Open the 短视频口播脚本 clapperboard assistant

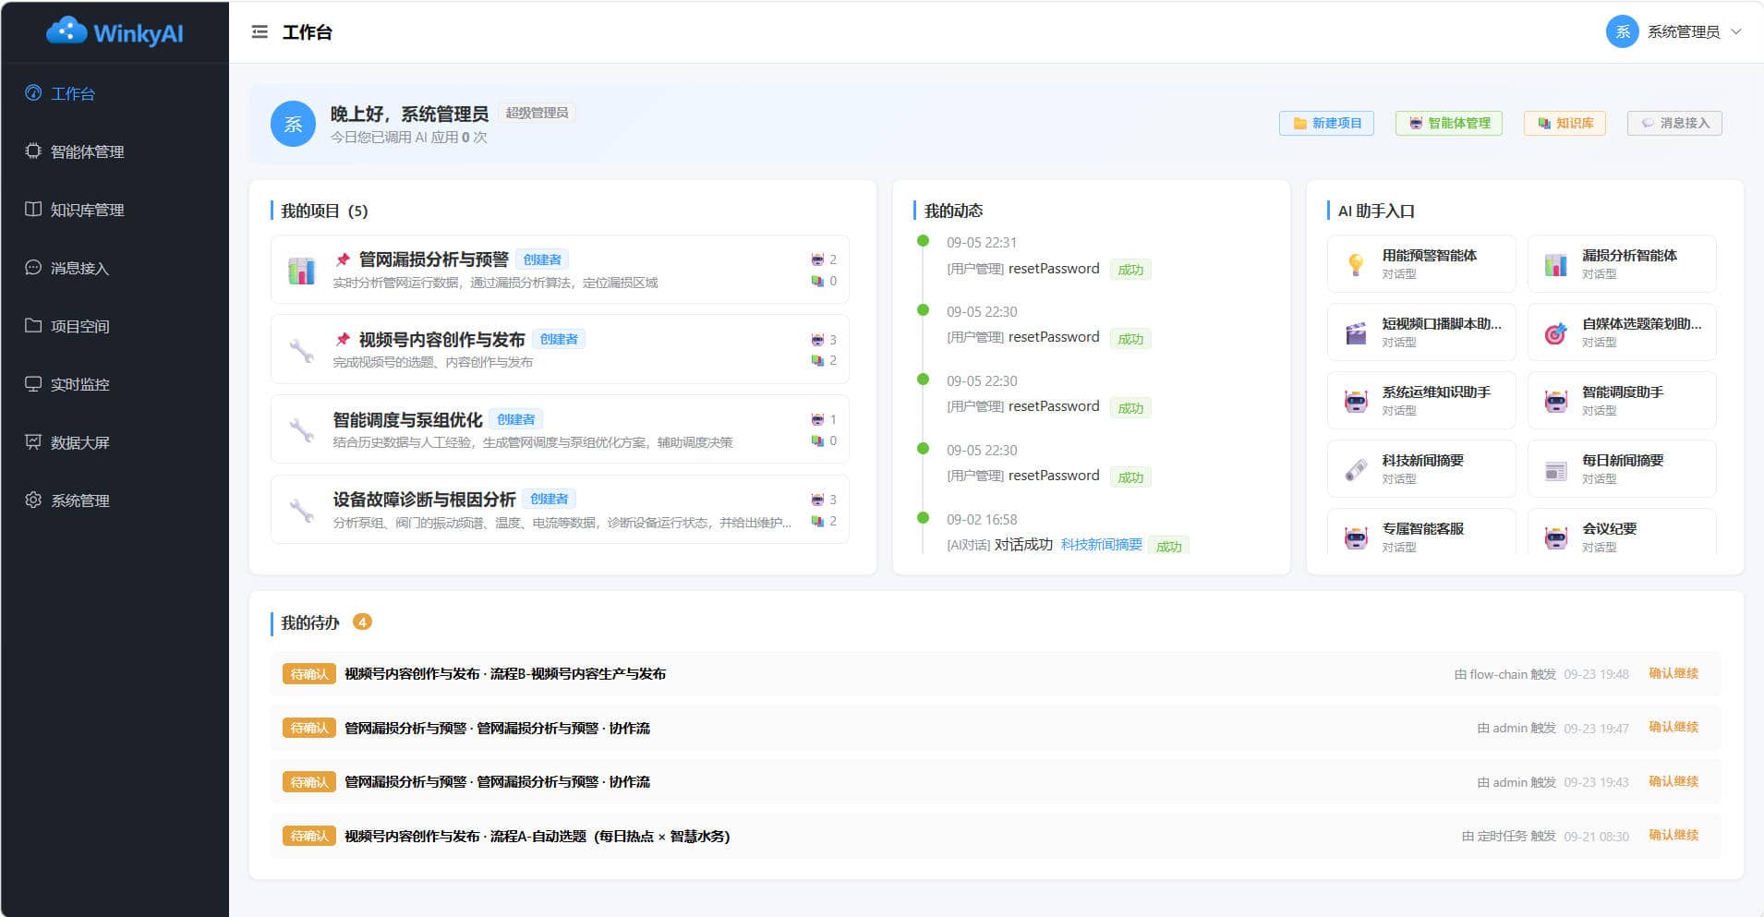tap(1421, 332)
